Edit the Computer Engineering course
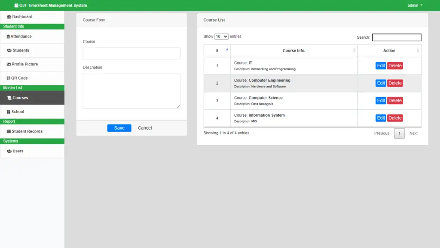The width and height of the screenshot is (440, 248). pyautogui.click(x=381, y=83)
